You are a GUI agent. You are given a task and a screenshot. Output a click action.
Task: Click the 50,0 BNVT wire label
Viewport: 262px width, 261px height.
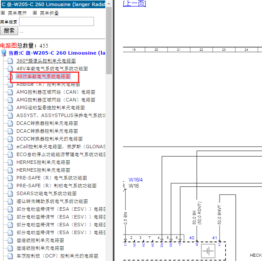click(220, 215)
